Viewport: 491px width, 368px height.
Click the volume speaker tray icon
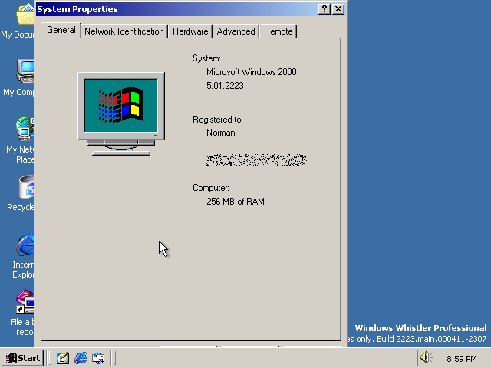(x=427, y=358)
